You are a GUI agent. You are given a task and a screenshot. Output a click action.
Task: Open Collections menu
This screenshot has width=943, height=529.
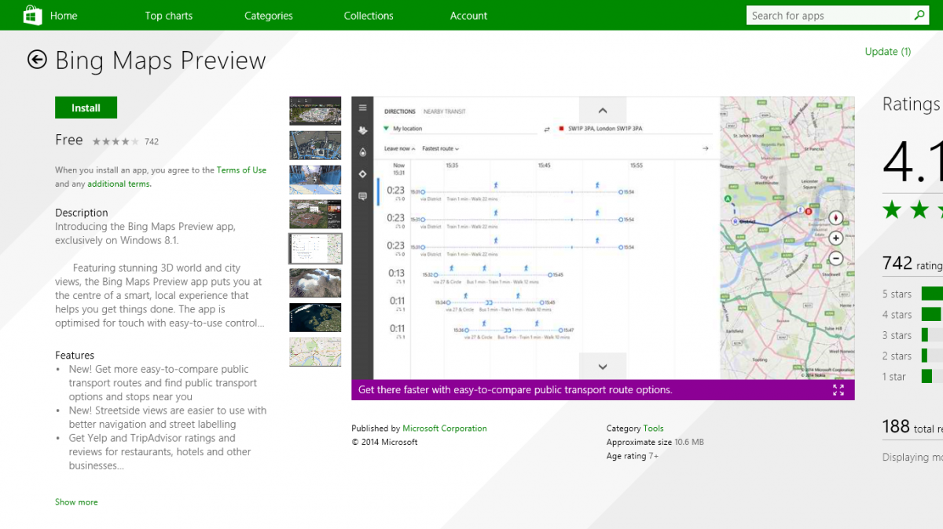pyautogui.click(x=369, y=16)
